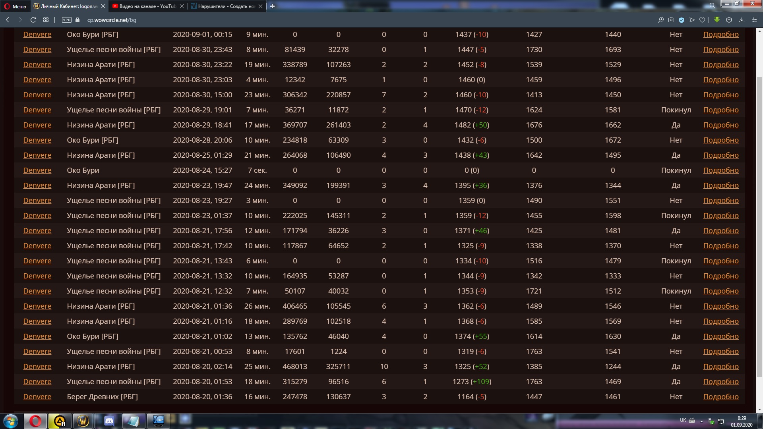The image size is (763, 429).
Task: Open Discord from the Windows taskbar
Action: coord(109,421)
